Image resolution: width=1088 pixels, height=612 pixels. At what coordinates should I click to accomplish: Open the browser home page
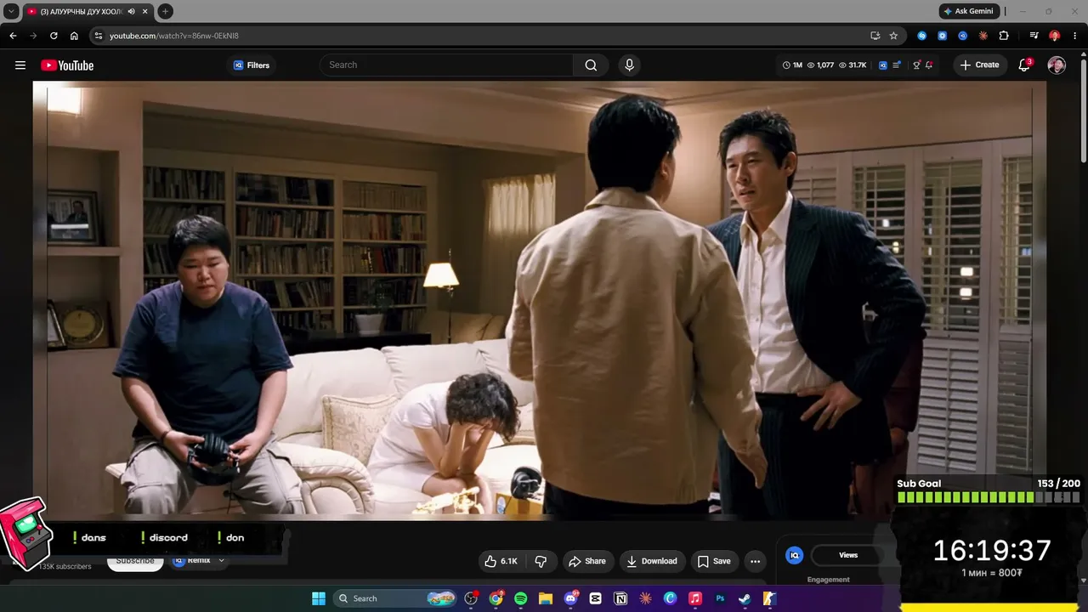coord(74,36)
